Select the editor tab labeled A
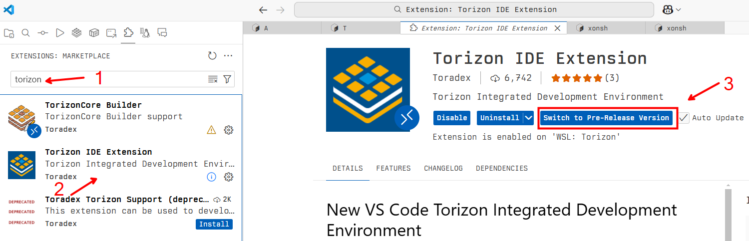Image resolution: width=749 pixels, height=241 pixels. pos(282,28)
